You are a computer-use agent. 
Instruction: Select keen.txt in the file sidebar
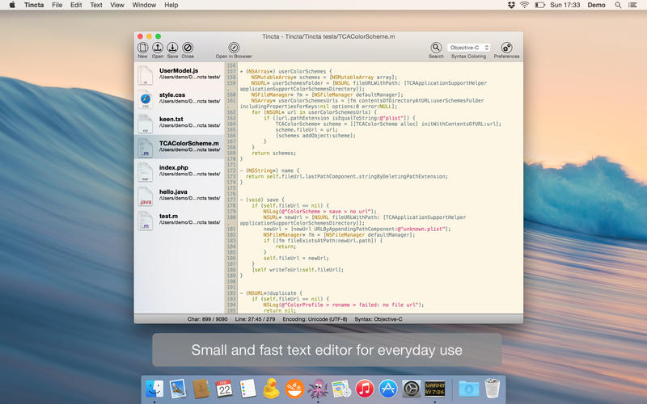pos(179,123)
